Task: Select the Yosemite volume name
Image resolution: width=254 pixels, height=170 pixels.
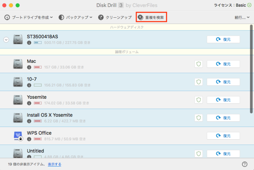Action: (37, 97)
